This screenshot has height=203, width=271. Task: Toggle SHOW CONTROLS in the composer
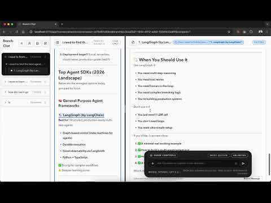pyautogui.click(x=163, y=156)
